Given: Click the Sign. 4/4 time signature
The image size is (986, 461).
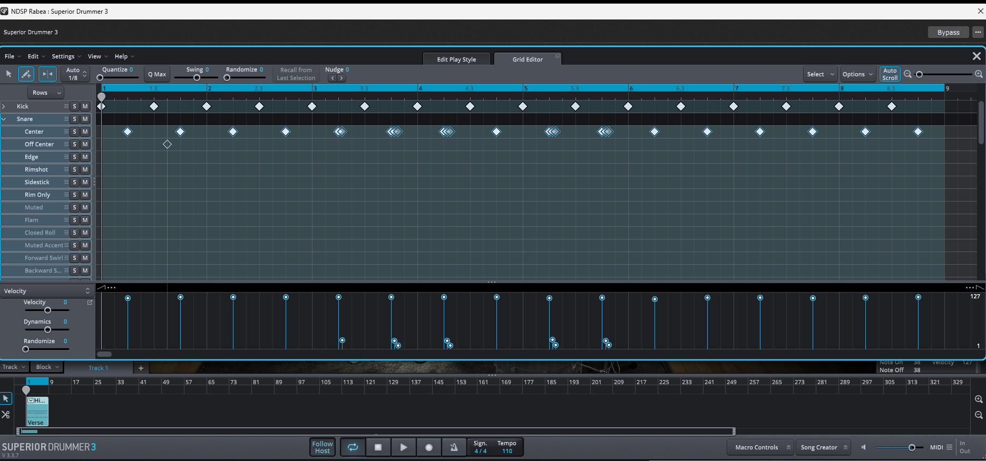Looking at the screenshot, I should coord(480,447).
